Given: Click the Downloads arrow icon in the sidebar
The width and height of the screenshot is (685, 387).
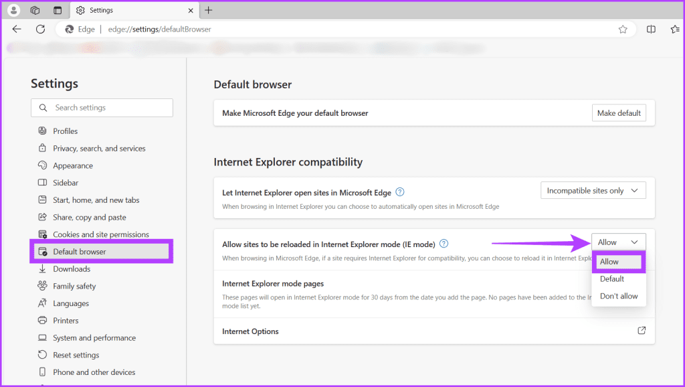Looking at the screenshot, I should 41,268.
